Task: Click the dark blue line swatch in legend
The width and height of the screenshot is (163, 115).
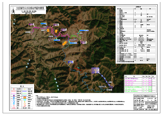Action: pos(25,91)
